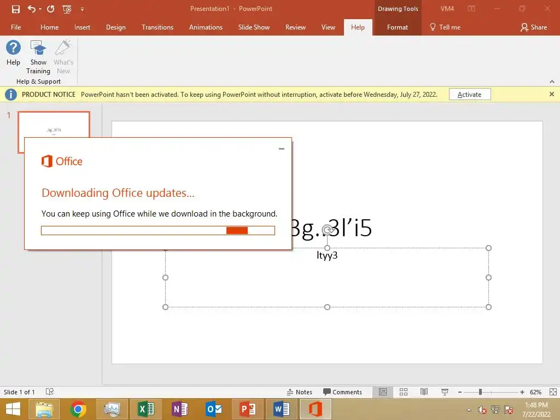Open the View tab

328,27
